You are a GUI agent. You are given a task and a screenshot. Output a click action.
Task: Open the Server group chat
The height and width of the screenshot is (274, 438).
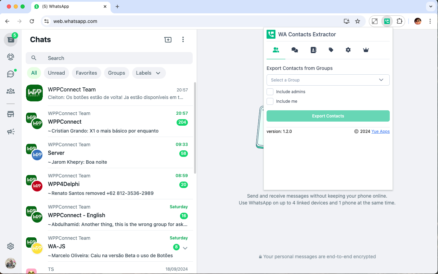pos(109,153)
